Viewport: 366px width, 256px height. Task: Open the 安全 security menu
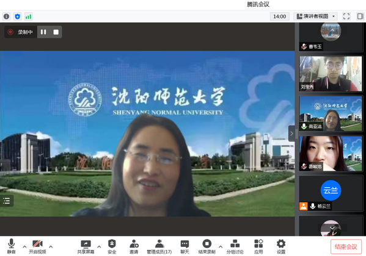point(112,246)
